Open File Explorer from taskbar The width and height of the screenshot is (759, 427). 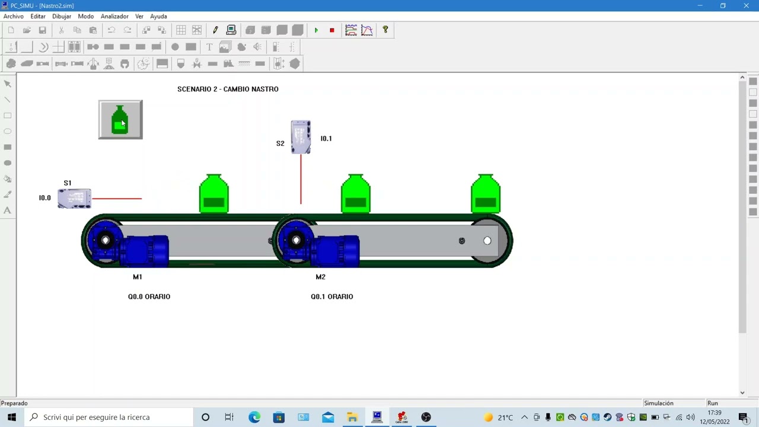click(x=352, y=417)
